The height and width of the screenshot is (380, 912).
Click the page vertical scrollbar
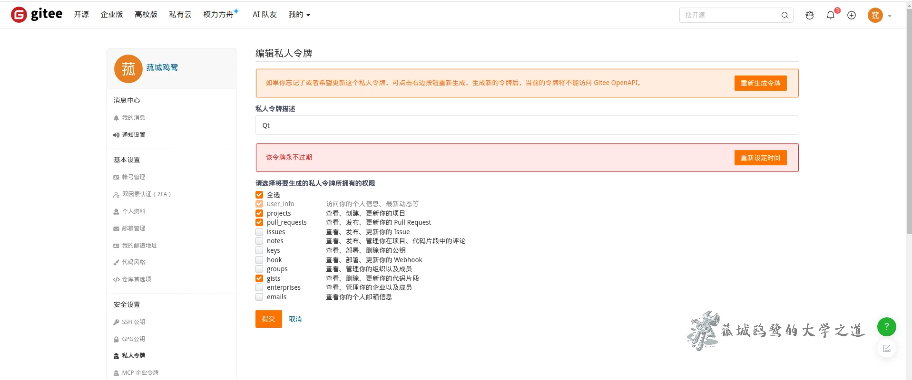pos(909,119)
